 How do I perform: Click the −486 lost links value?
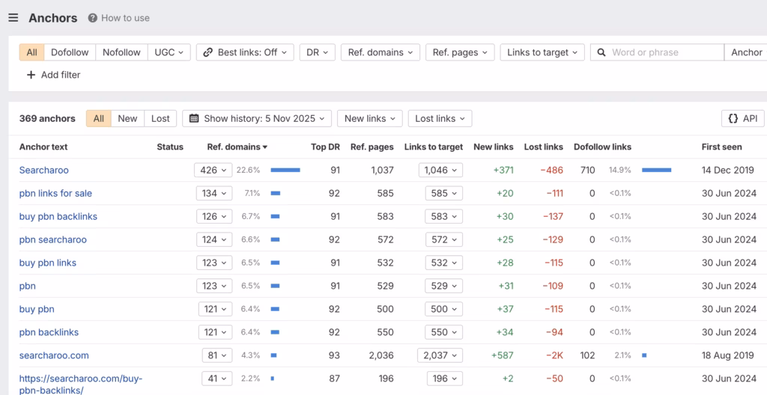click(552, 170)
